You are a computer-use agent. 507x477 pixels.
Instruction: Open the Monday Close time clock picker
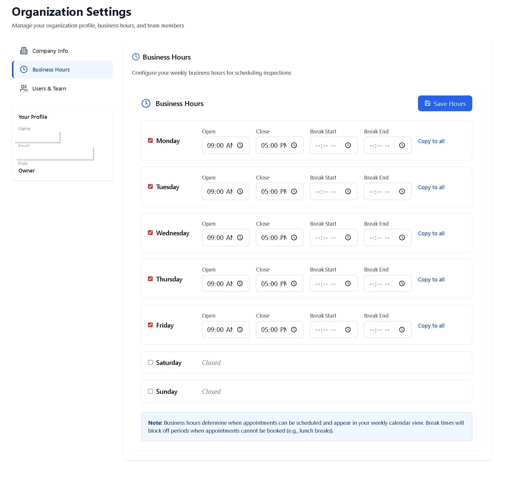click(294, 145)
